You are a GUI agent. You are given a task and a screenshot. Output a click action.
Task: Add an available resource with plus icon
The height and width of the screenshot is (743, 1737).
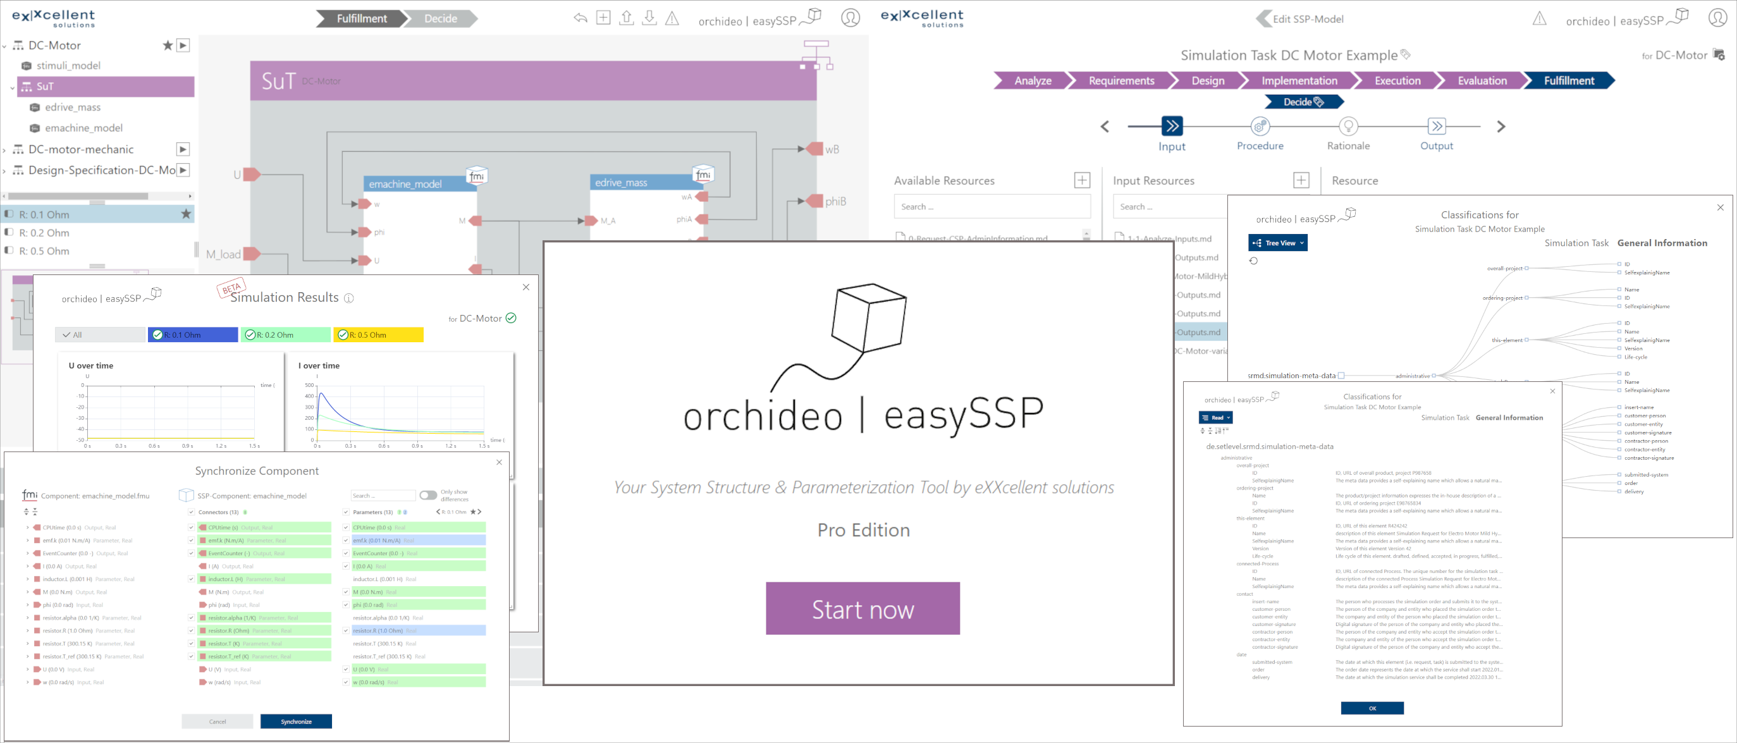pyautogui.click(x=1081, y=180)
